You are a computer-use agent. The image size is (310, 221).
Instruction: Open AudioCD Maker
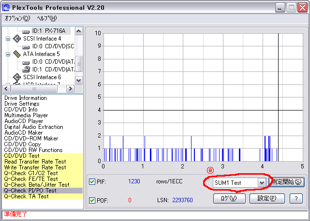click(x=24, y=133)
